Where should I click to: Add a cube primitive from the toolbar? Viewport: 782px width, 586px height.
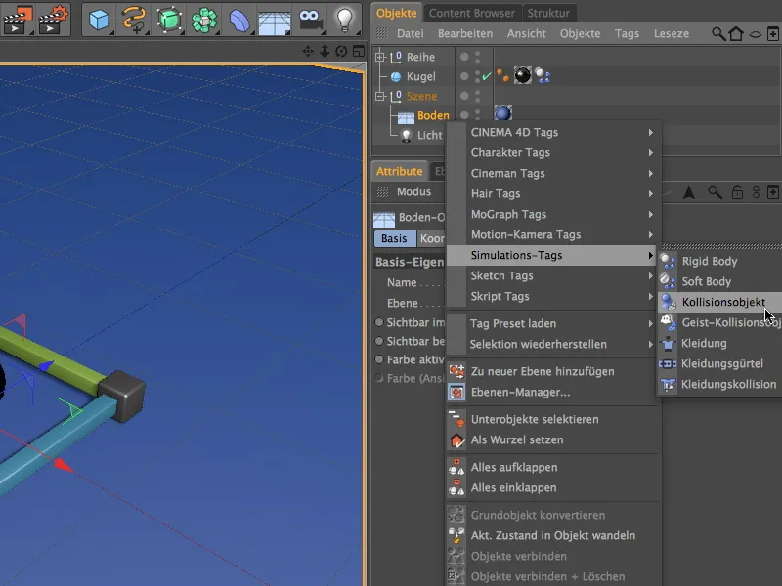click(99, 20)
